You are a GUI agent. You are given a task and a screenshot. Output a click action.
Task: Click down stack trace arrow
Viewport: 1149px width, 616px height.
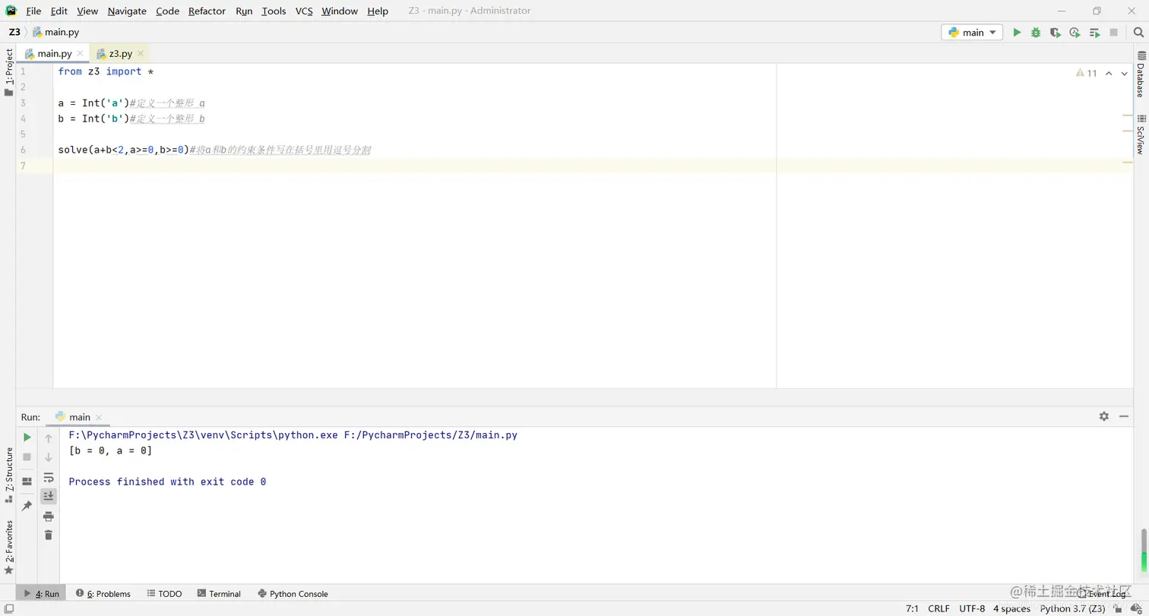click(x=49, y=457)
